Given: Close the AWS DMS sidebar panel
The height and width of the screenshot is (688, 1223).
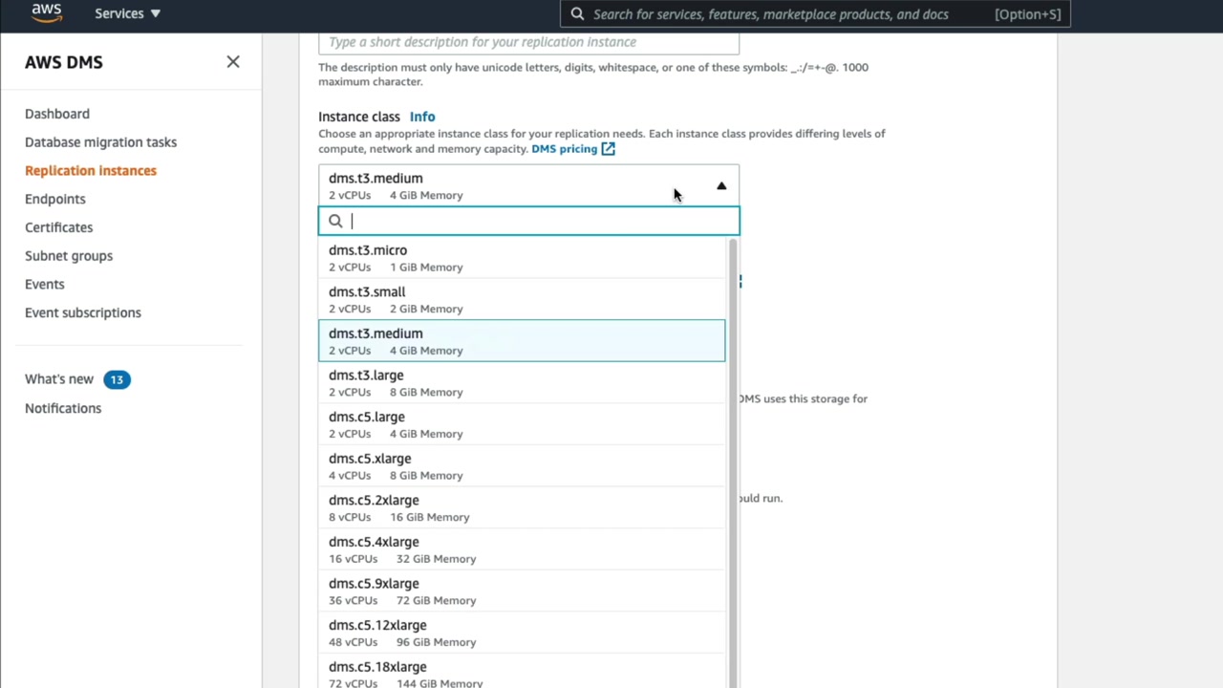Looking at the screenshot, I should coord(233,62).
